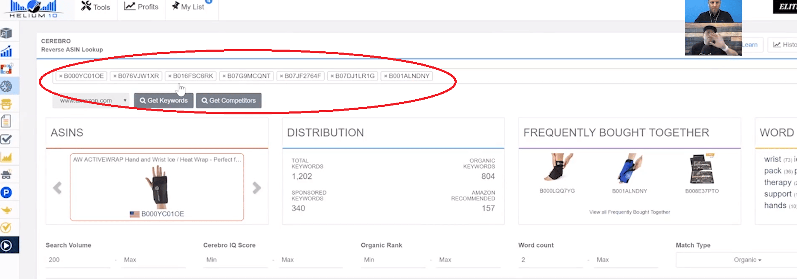Open the document page tool in sidebar
The width and height of the screenshot is (797, 280).
pyautogui.click(x=6, y=121)
